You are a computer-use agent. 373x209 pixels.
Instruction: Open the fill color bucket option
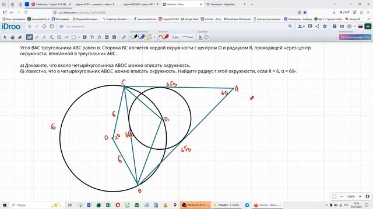point(200,37)
